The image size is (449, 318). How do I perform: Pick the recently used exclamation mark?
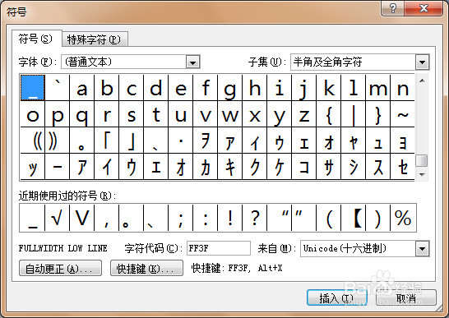[x=229, y=218]
